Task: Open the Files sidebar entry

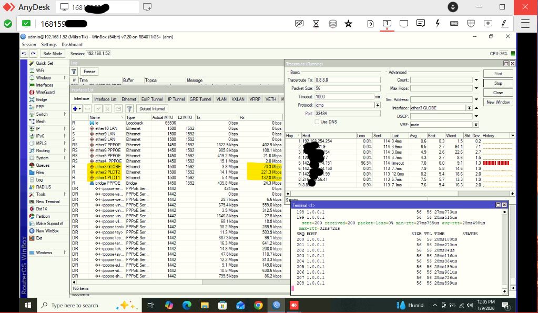Action: [40, 173]
